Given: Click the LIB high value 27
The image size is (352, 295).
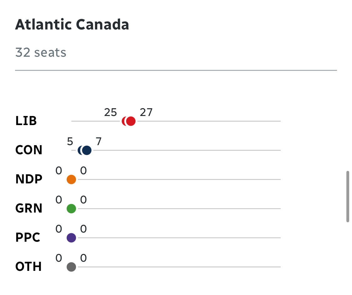Looking at the screenshot, I should [146, 112].
